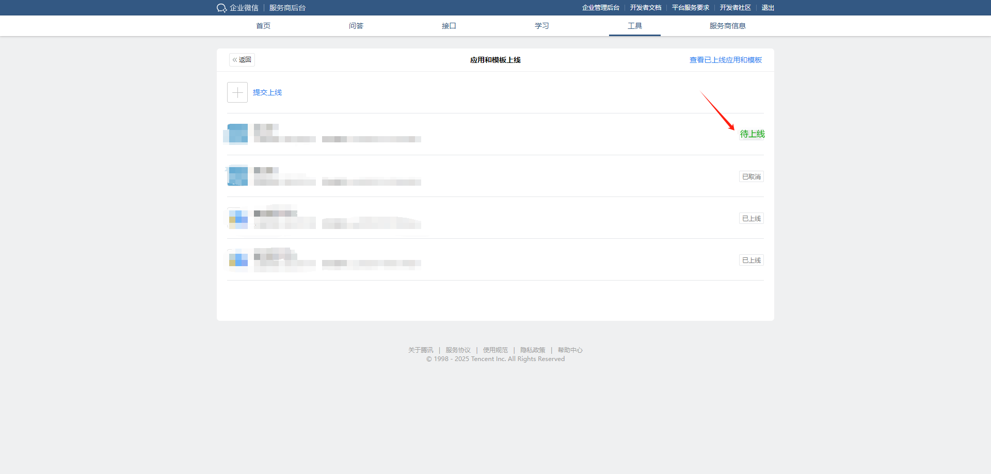Image resolution: width=991 pixels, height=474 pixels.
Task: Switch to the 问答 tab
Action: (x=356, y=26)
